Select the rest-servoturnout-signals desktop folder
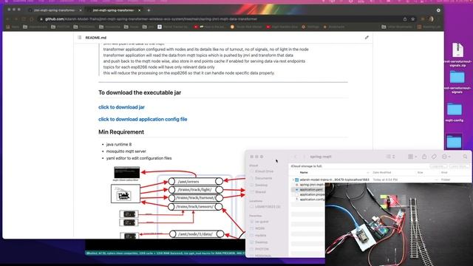The image size is (473, 266). click(x=457, y=82)
